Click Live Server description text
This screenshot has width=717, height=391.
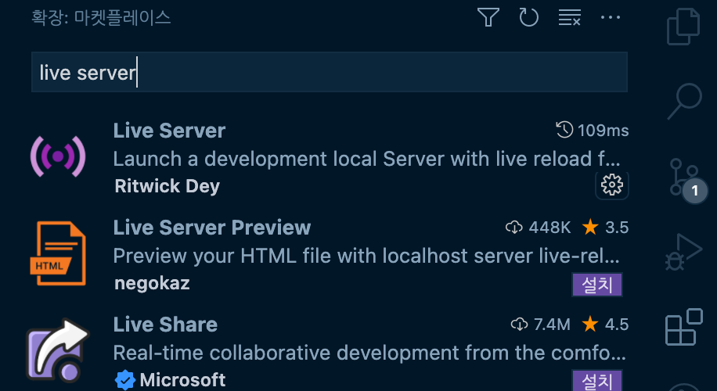pyautogui.click(x=367, y=159)
